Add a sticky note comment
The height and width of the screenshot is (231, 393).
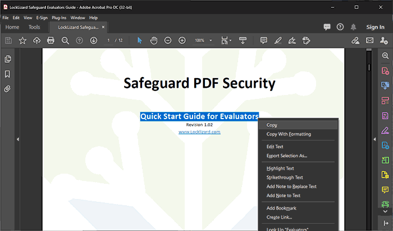click(263, 40)
